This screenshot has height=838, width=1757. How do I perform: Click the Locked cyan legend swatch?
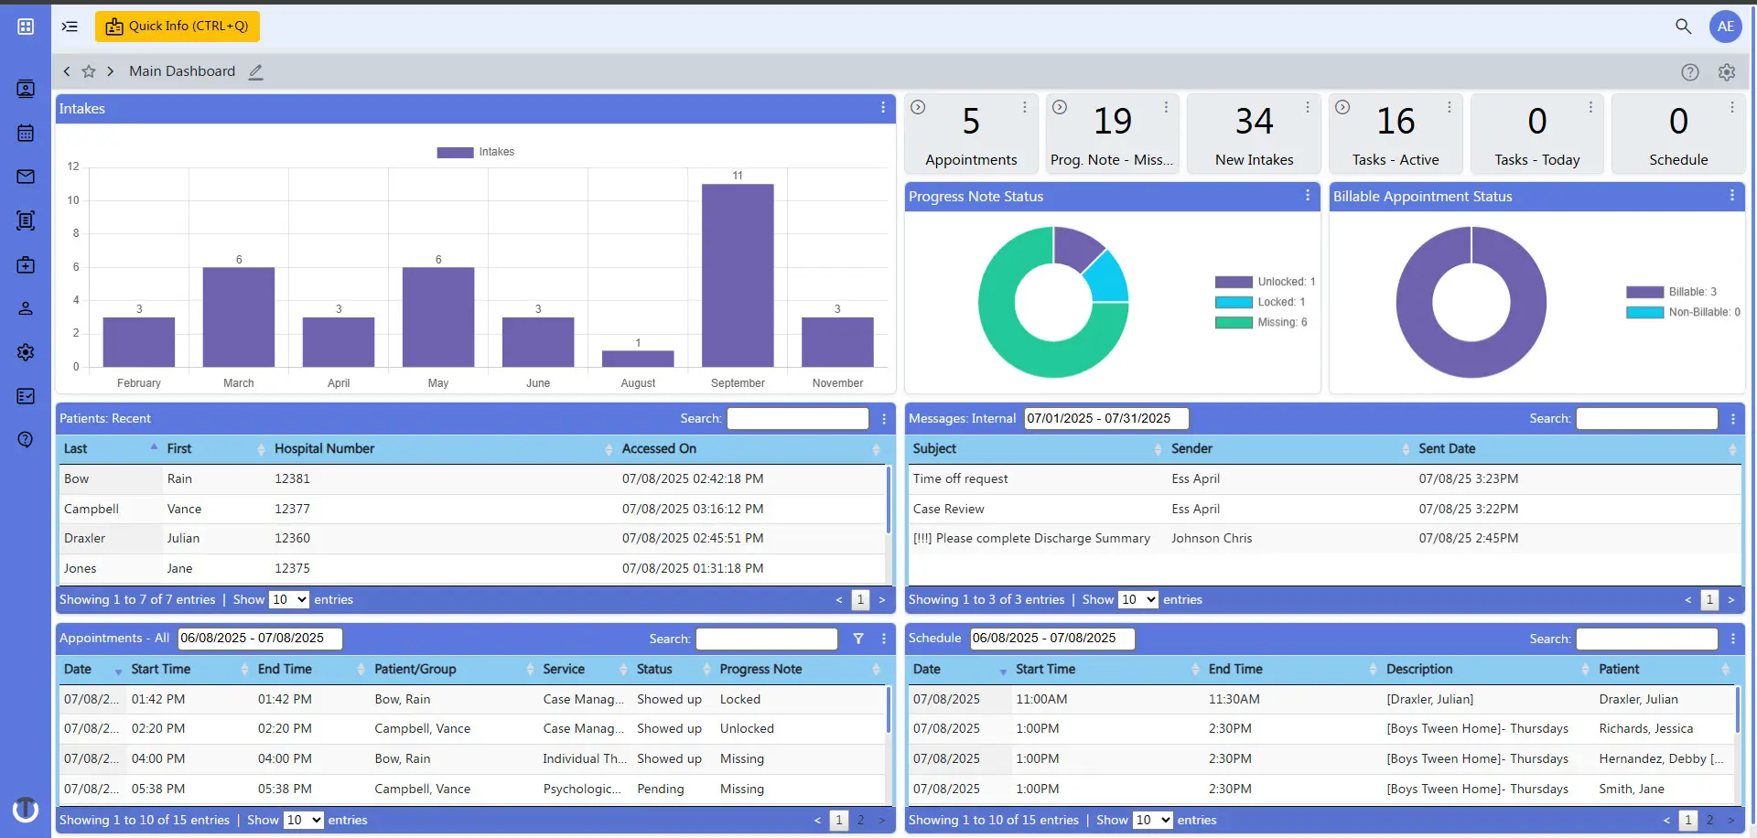[1234, 302]
